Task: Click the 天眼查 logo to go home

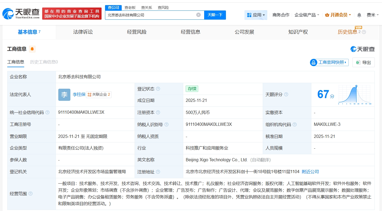Action: [21, 13]
